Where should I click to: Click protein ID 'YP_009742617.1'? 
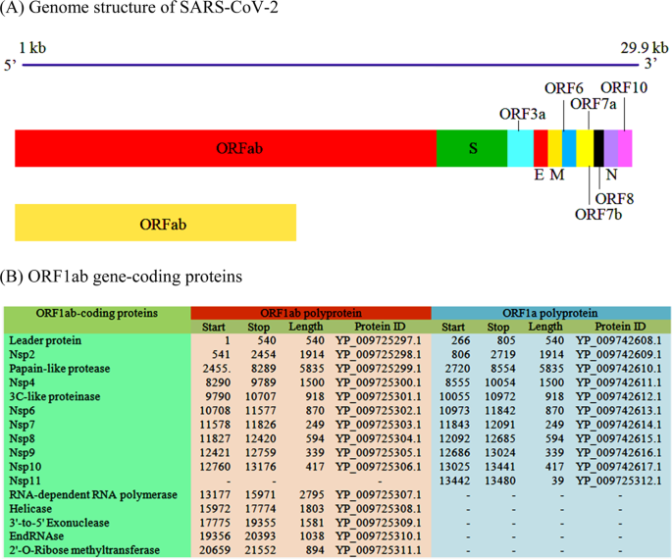coord(619,467)
